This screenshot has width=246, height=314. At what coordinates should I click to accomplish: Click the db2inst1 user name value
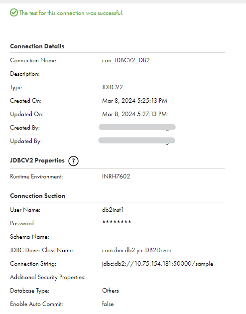(113, 210)
